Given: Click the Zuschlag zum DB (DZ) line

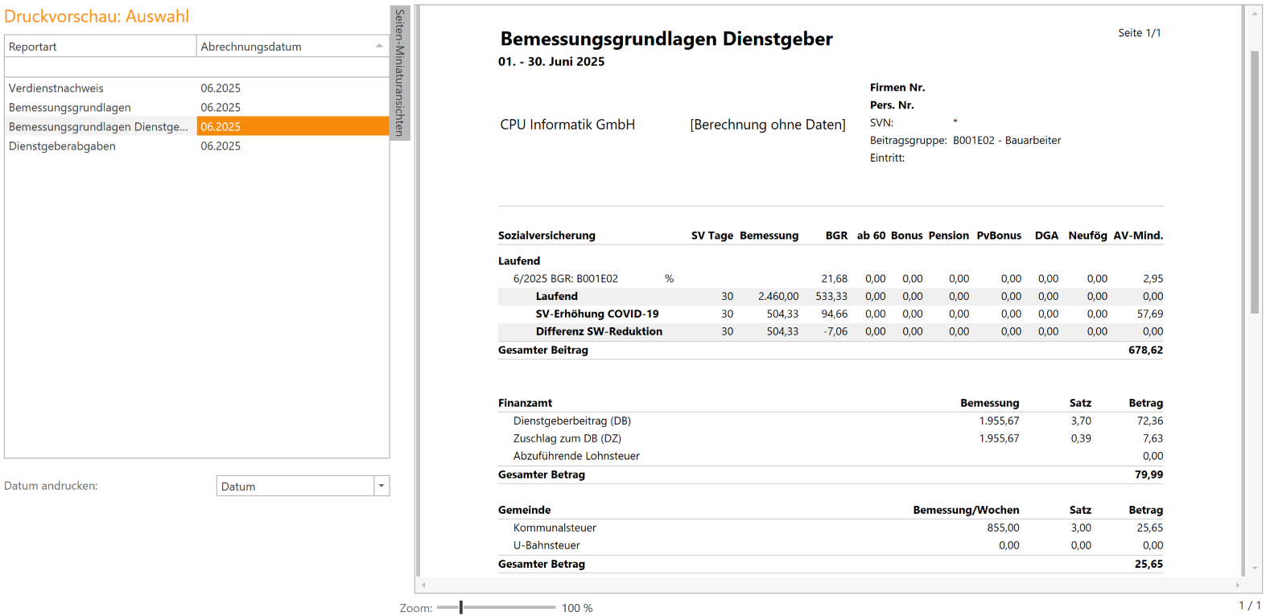Looking at the screenshot, I should (x=567, y=438).
